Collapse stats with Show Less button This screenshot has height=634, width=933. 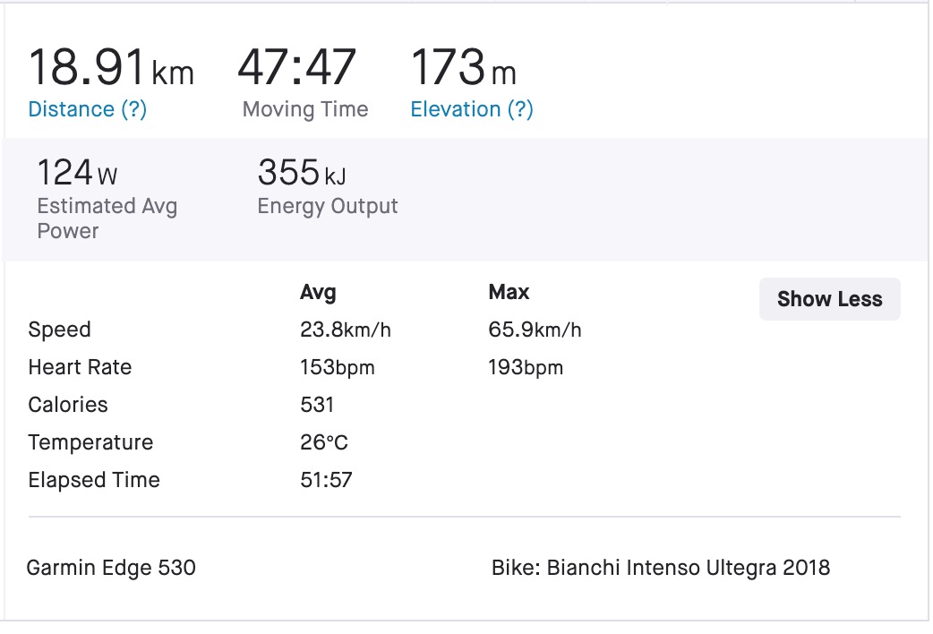click(x=829, y=299)
